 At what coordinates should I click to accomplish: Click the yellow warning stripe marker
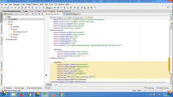[x=169, y=64]
